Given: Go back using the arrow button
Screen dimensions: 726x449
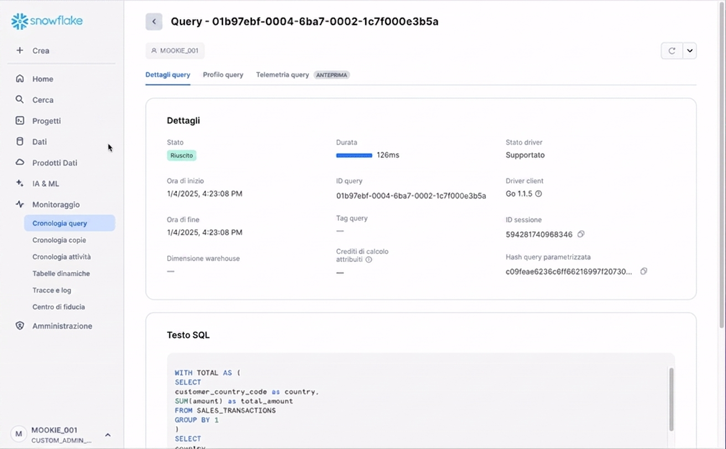Looking at the screenshot, I should click(x=154, y=22).
